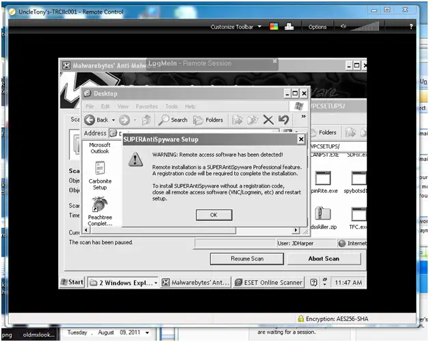
Task: Open the Customize Toolbar dropdown
Action: coord(236,27)
